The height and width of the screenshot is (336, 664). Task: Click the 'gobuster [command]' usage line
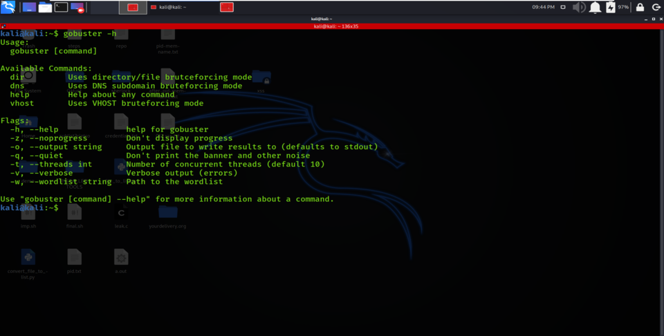click(x=54, y=50)
